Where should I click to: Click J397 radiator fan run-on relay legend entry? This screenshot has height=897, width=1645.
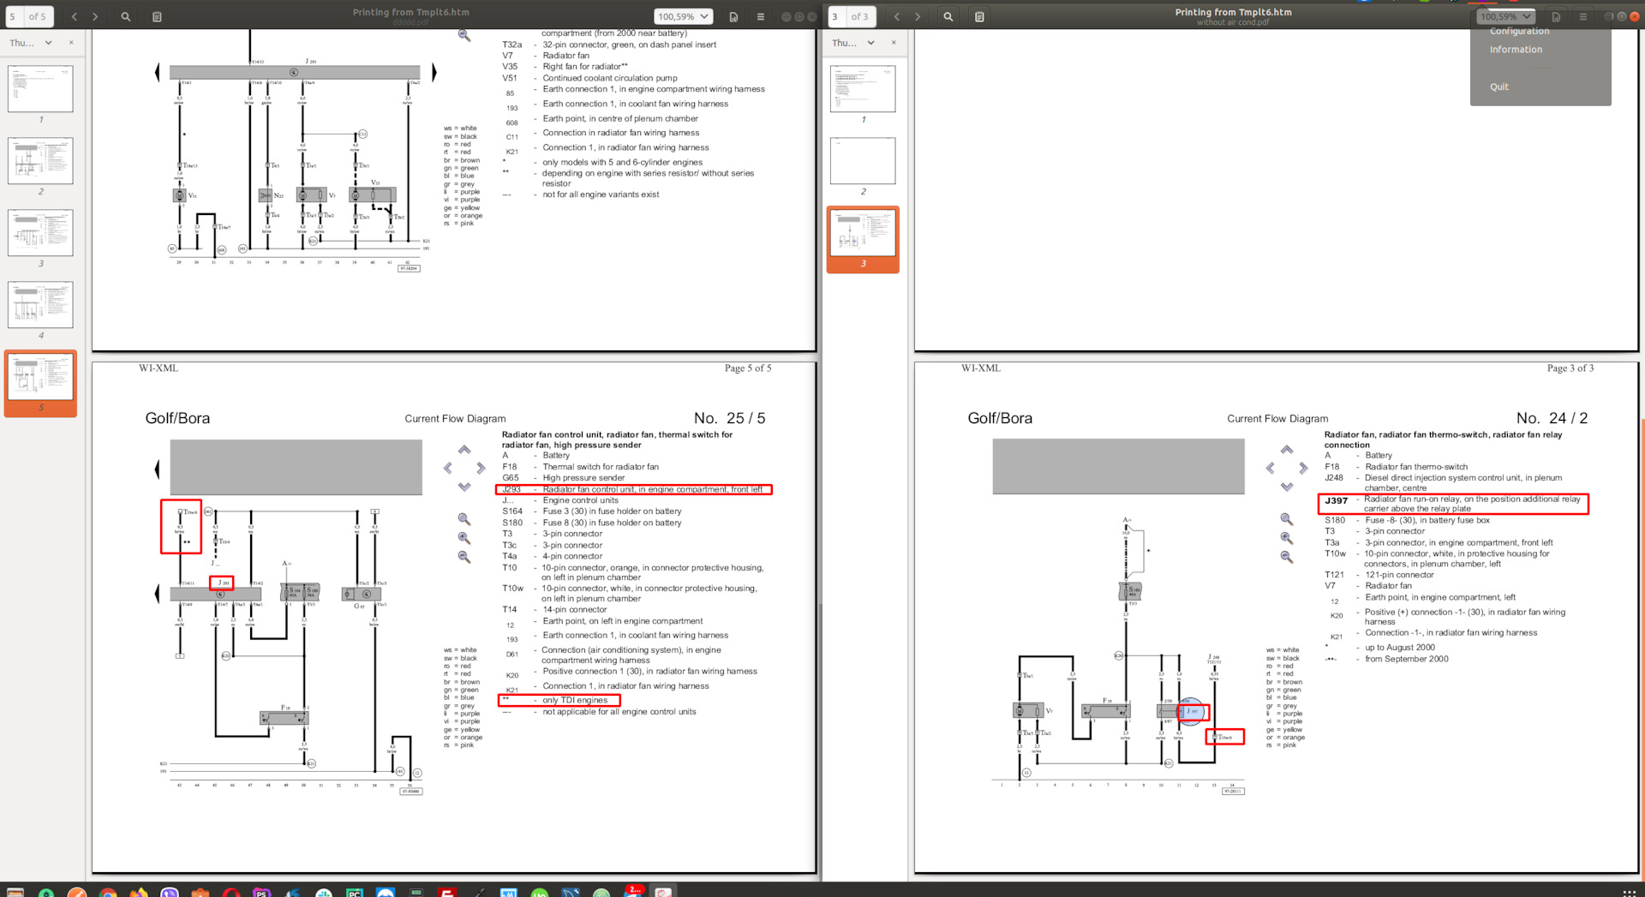tap(1453, 504)
